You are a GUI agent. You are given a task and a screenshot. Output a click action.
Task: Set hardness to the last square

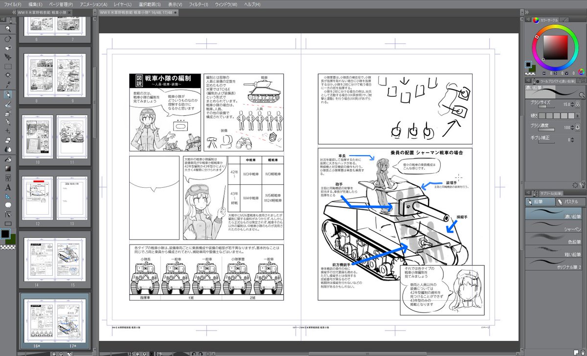tap(571, 115)
